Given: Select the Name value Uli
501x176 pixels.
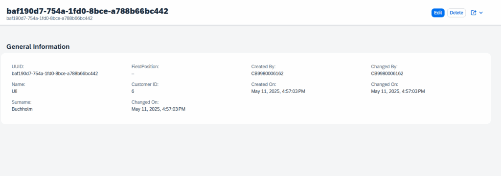Looking at the screenshot, I should coord(14,91).
